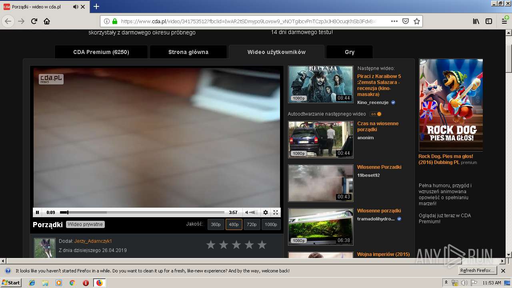The image size is (512, 288).
Task: Toggle autoplay next video switch
Action: [x=376, y=114]
